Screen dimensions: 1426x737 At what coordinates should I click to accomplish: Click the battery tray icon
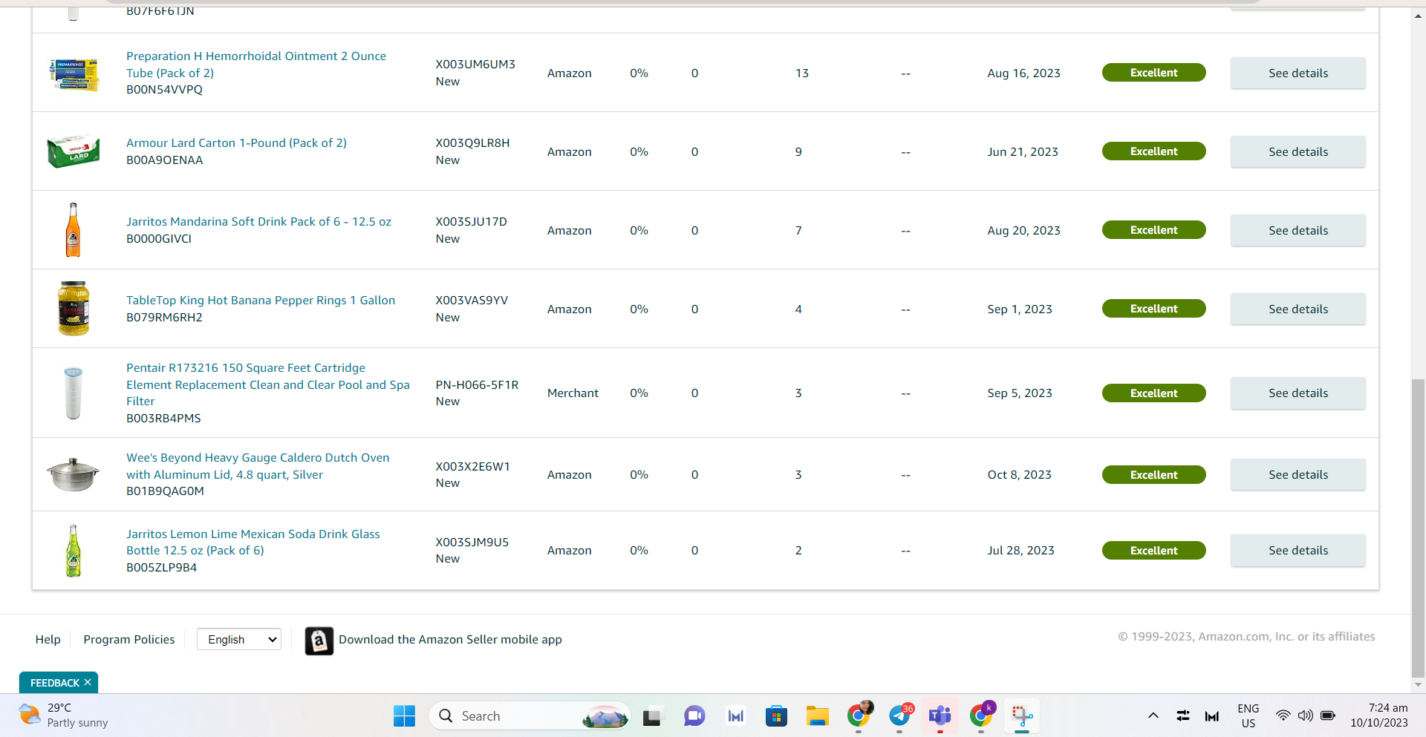1328,715
